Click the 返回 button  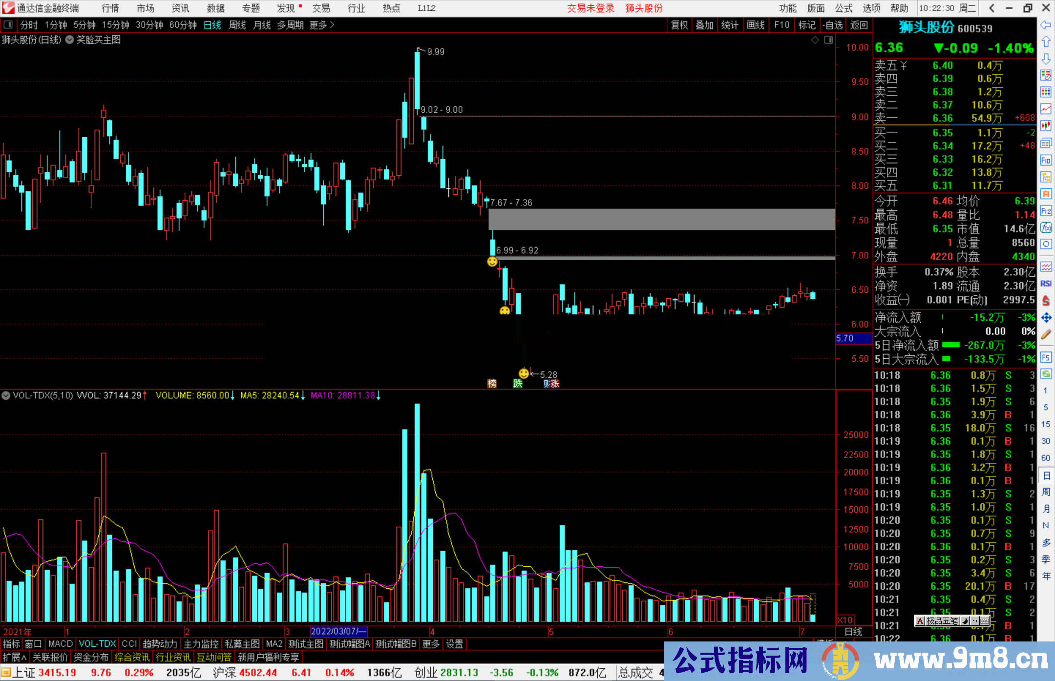(859, 25)
